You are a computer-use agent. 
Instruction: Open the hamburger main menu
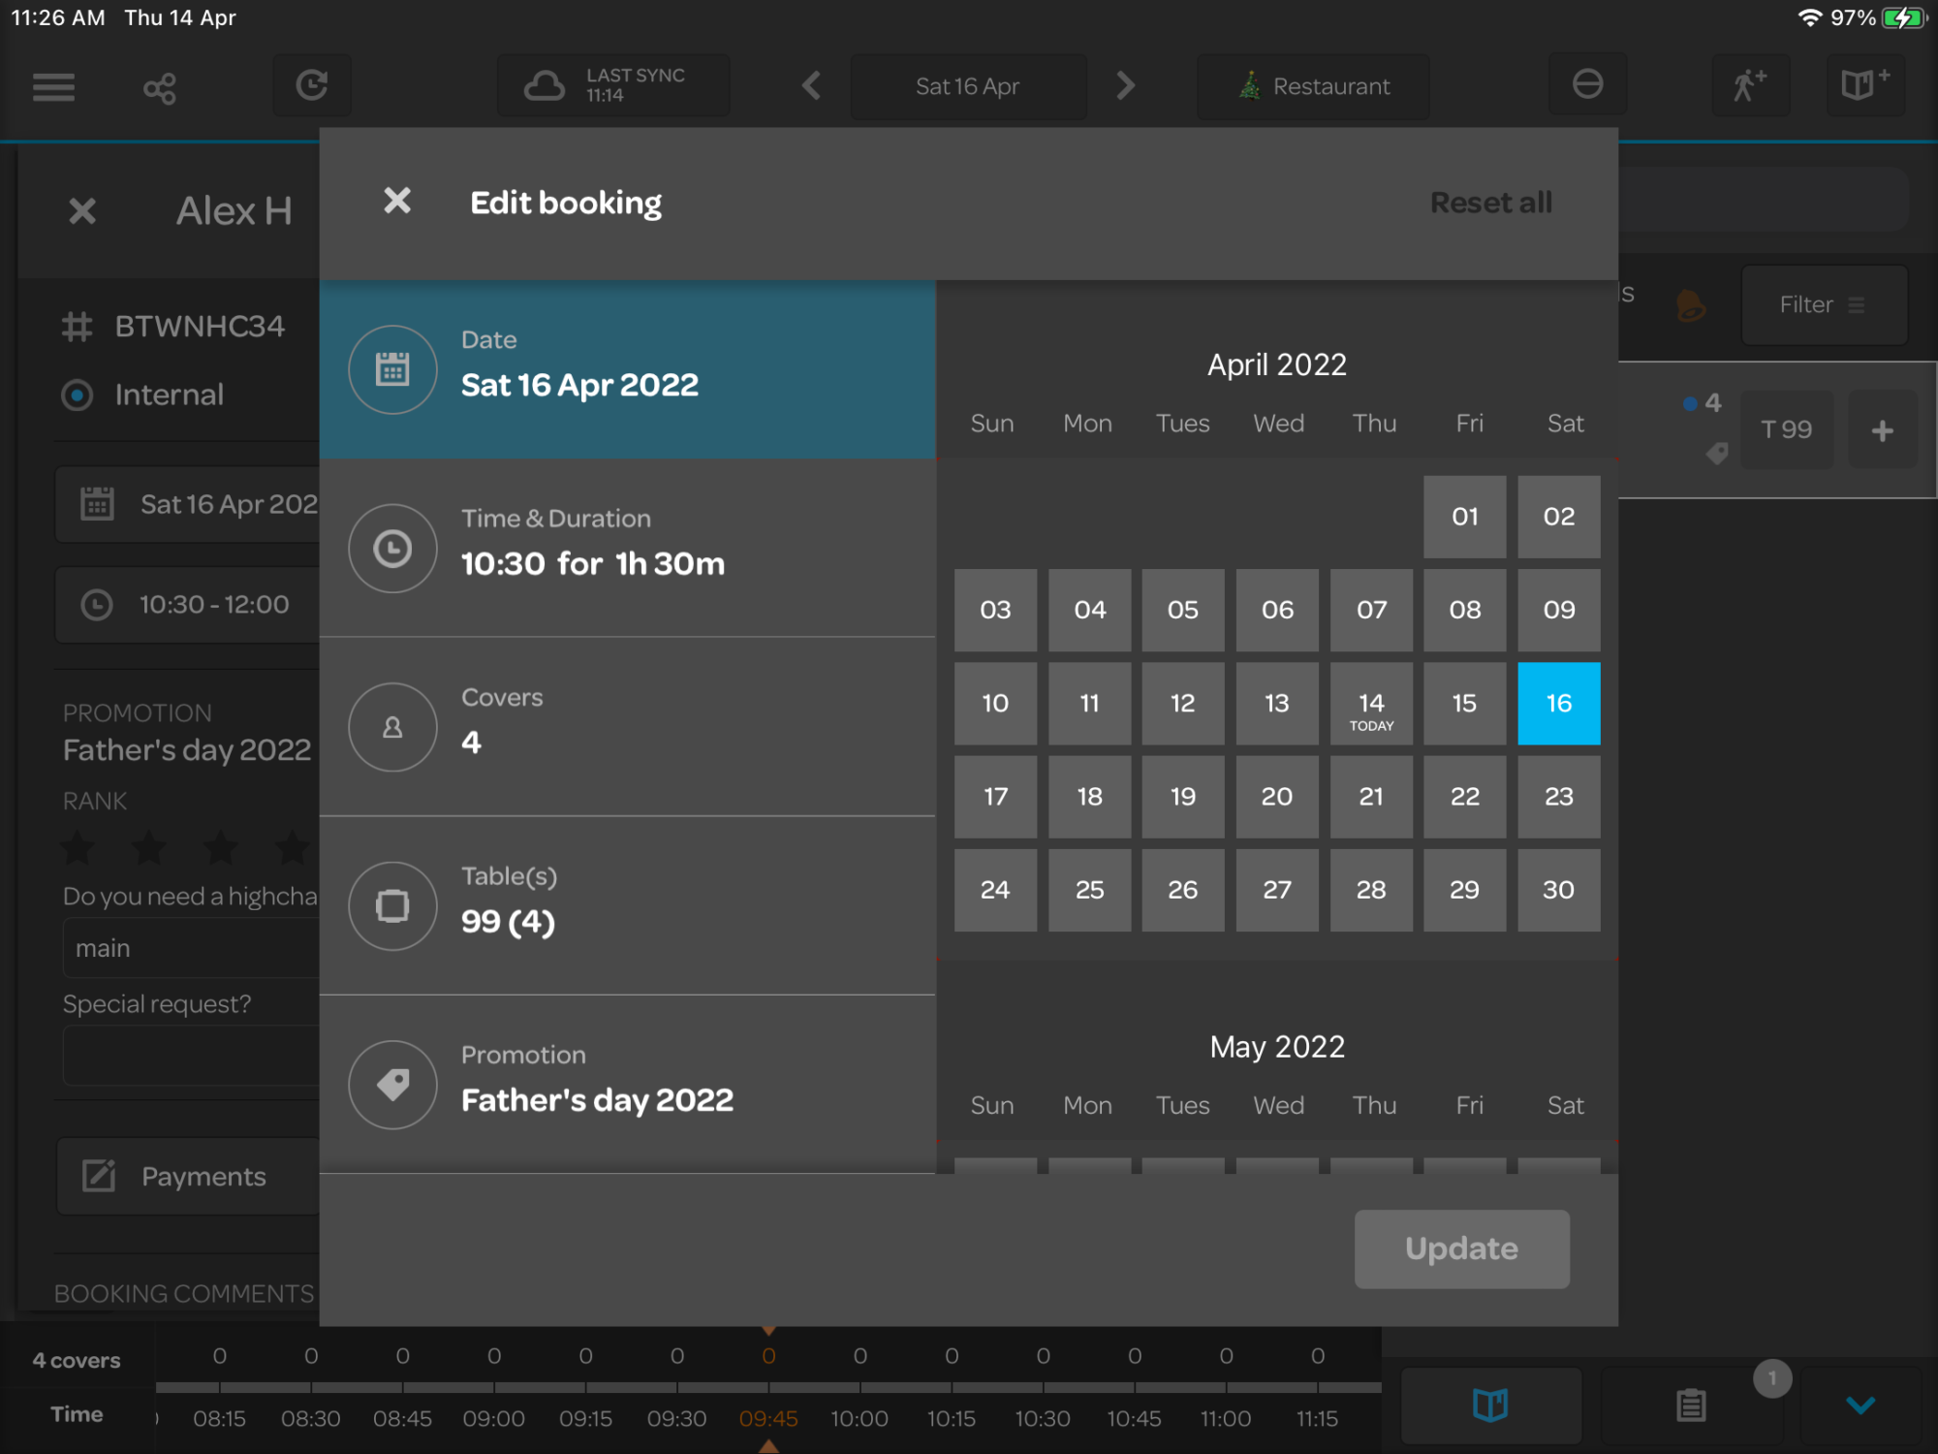(x=53, y=87)
